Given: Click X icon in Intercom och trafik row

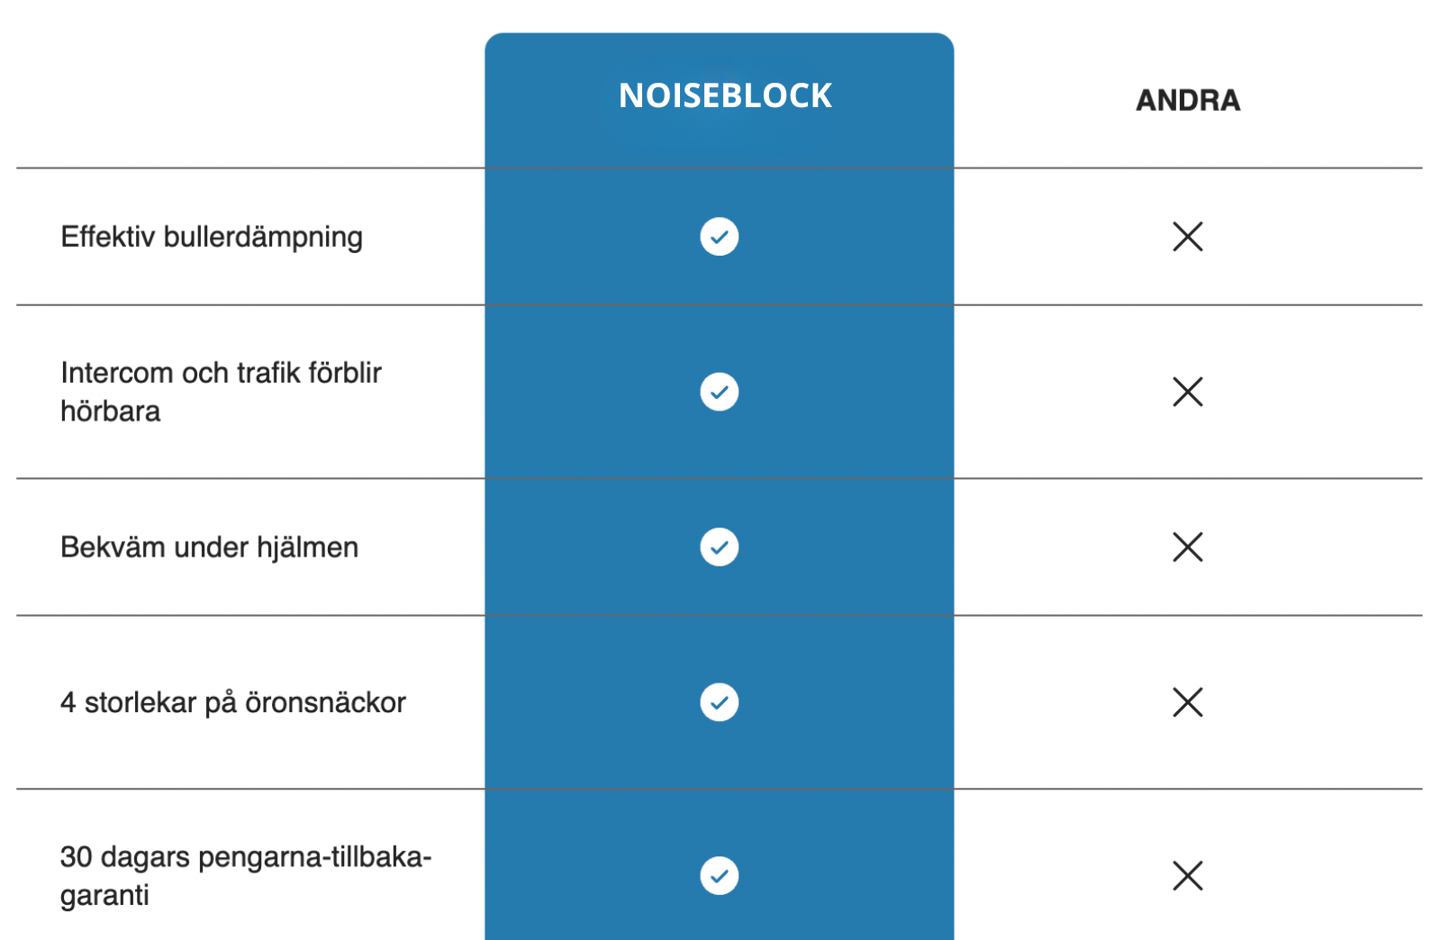Looking at the screenshot, I should 1187,392.
